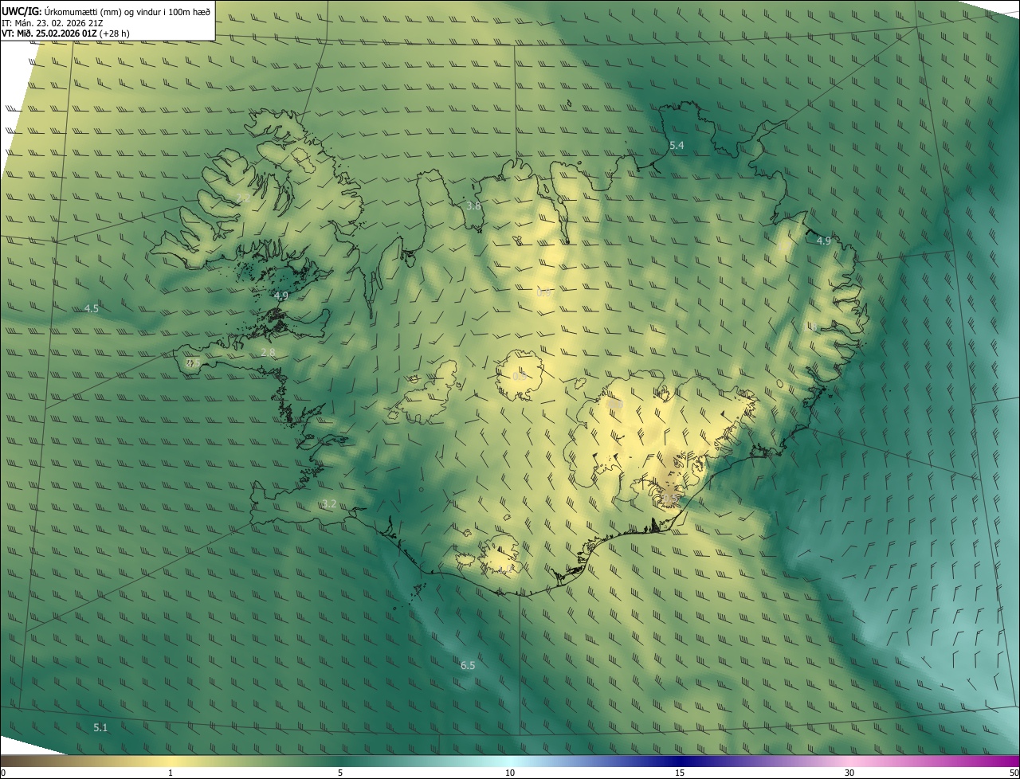This screenshot has width=1020, height=779.
Task: Click the 2.8 value label on the map
Action: (268, 353)
